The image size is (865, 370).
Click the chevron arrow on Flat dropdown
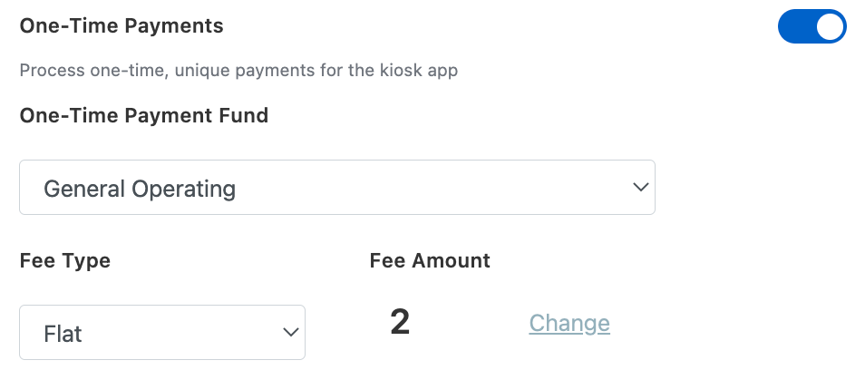point(291,333)
